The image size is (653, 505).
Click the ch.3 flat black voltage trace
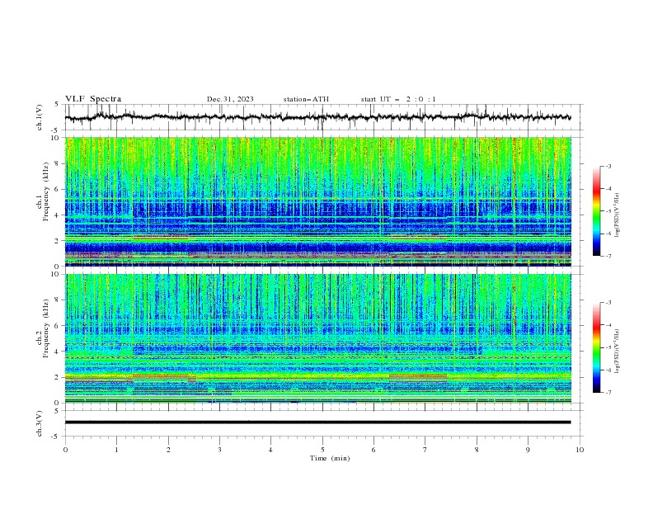point(317,422)
